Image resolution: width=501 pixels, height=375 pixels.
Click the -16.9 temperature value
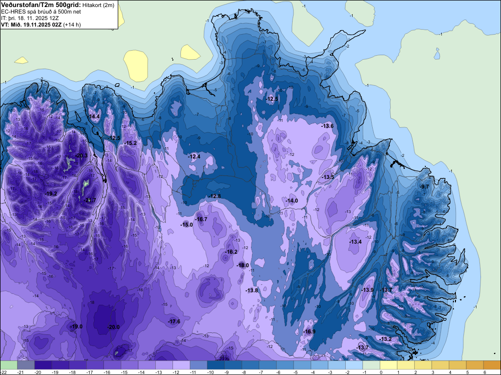click(x=309, y=331)
